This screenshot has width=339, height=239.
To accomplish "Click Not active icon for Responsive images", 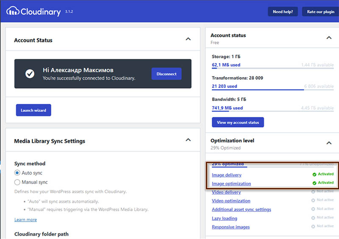I will pos(313,226).
